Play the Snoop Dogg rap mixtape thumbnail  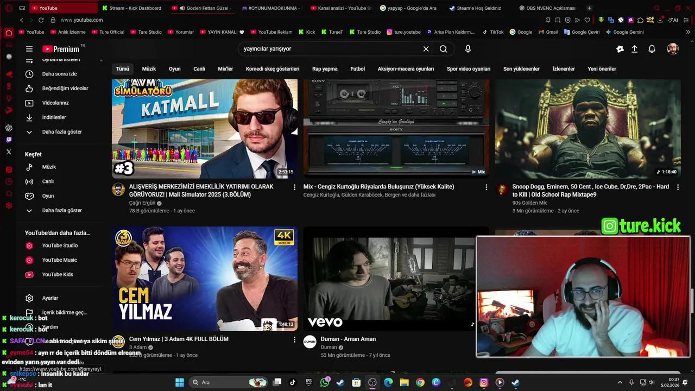tap(588, 129)
